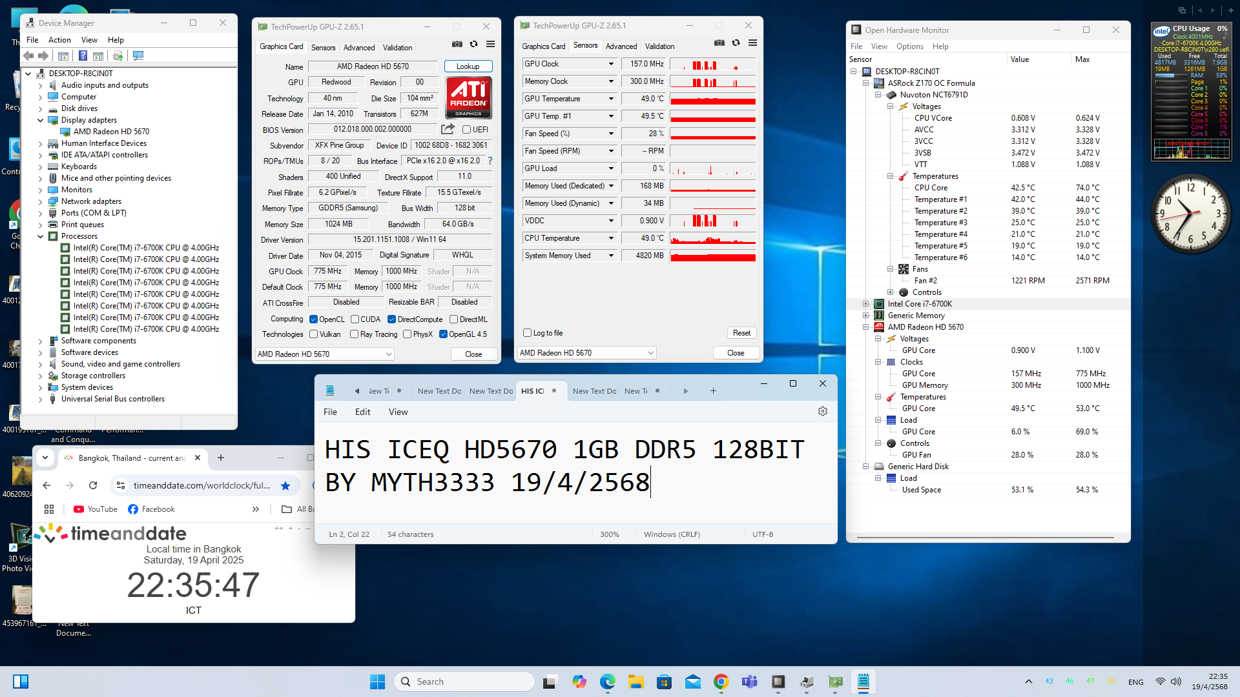Expand Network adapters node in Device Manager
The width and height of the screenshot is (1240, 697).
pyautogui.click(x=40, y=201)
